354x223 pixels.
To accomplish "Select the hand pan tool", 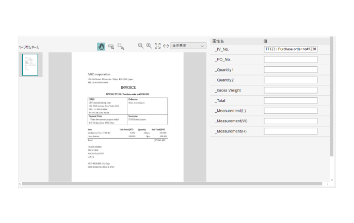I will coord(101,47).
